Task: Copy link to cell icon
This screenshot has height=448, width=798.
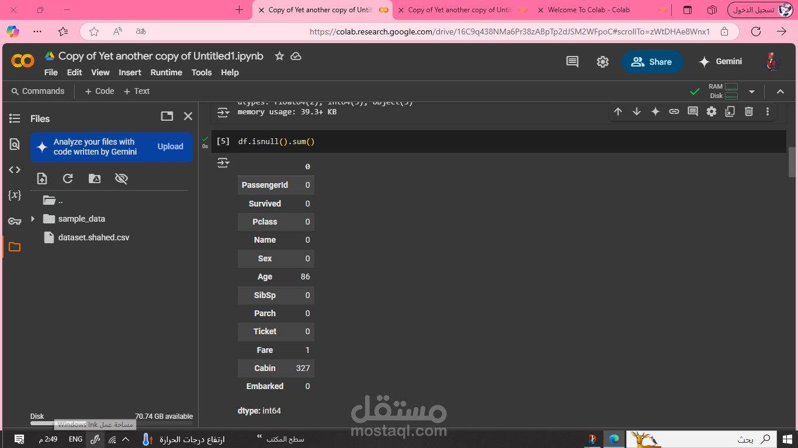Action: click(x=674, y=111)
